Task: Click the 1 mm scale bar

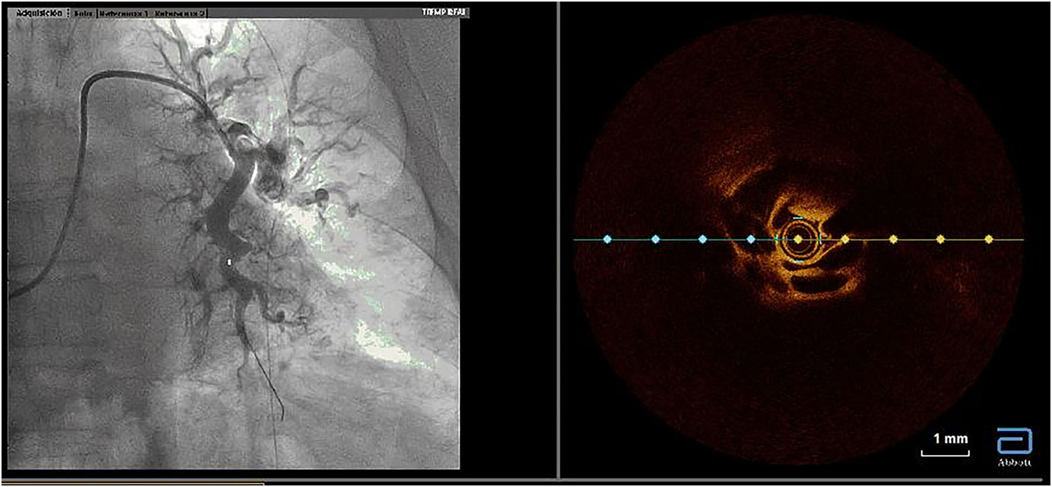Action: click(x=945, y=453)
